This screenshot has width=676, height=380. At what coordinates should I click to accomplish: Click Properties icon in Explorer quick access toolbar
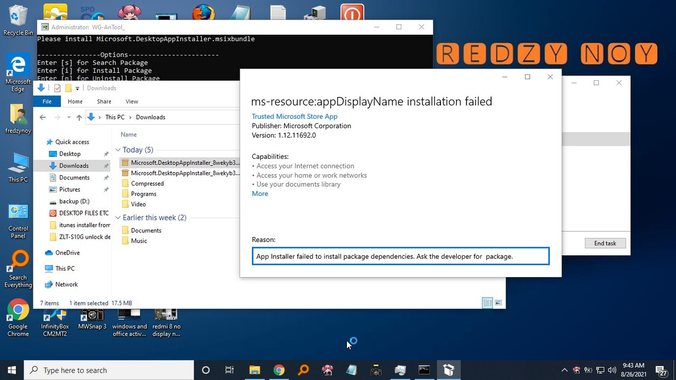(58, 88)
